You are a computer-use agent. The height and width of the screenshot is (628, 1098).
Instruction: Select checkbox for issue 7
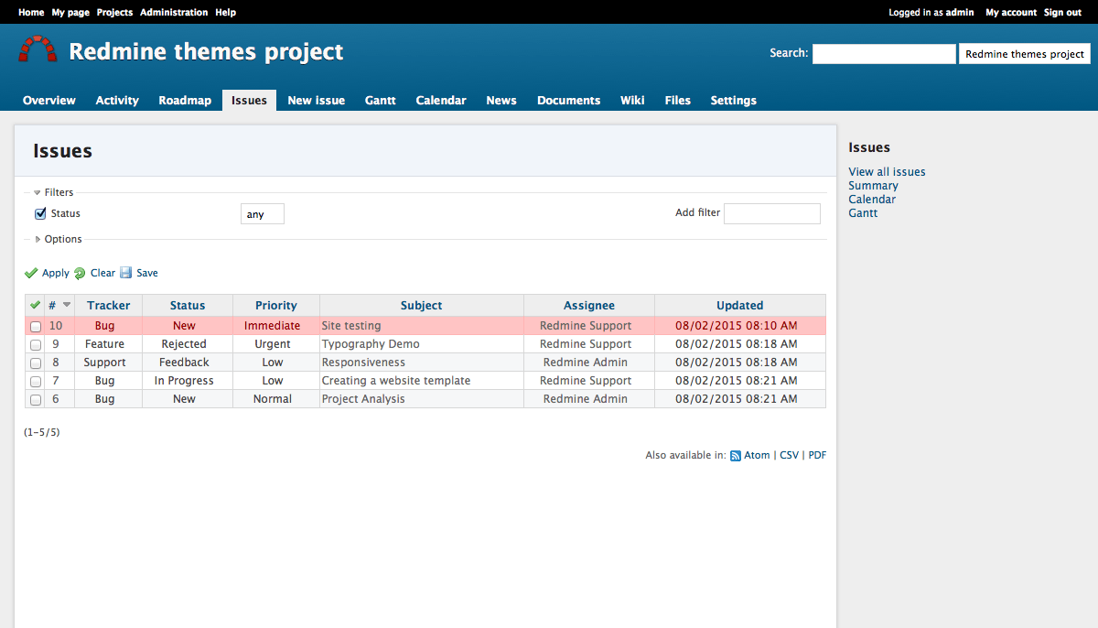[x=36, y=381]
